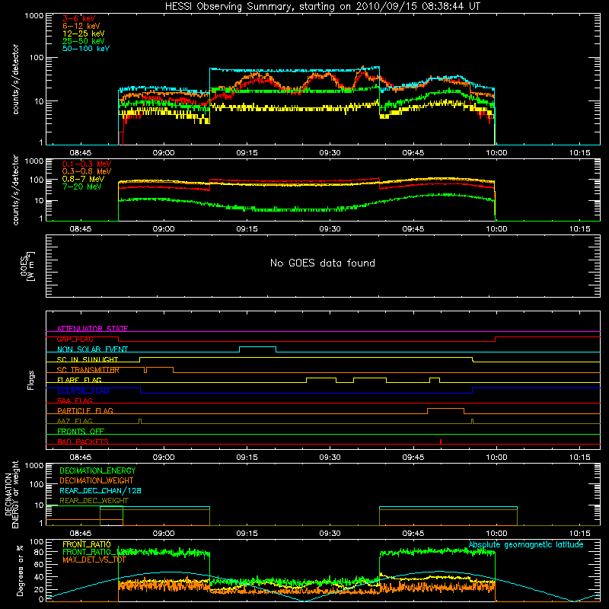Select the BAD_PACKETS flag label

[x=83, y=442]
